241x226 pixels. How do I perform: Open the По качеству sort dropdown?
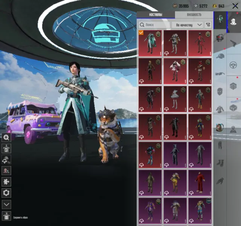click(188, 25)
